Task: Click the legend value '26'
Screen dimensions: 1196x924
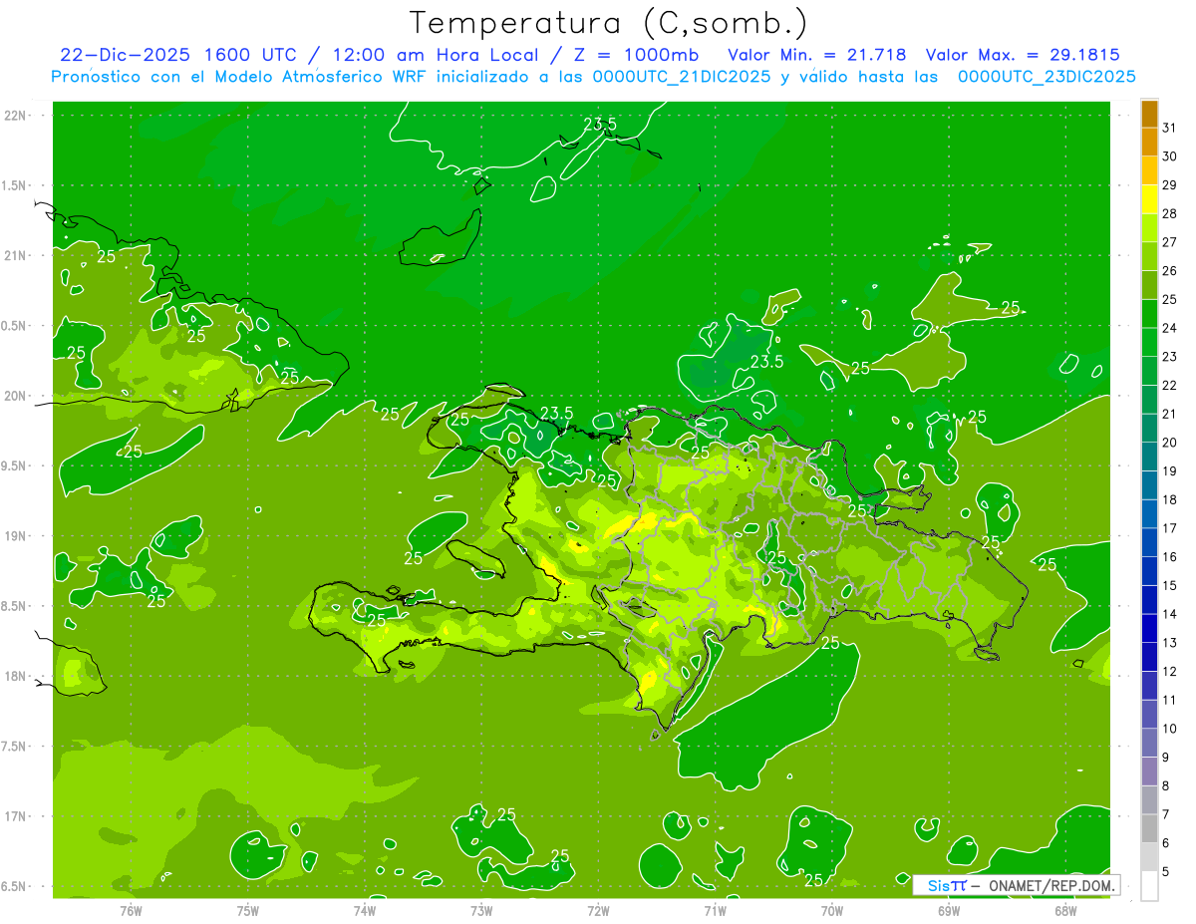Action: [x=1170, y=271]
